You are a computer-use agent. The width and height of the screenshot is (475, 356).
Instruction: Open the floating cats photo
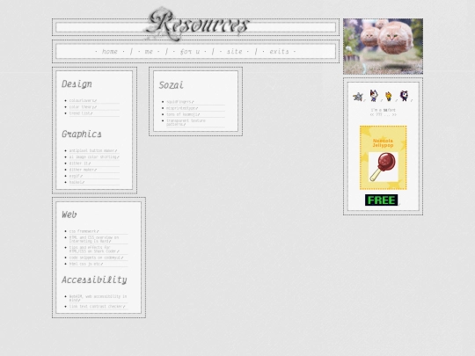tap(383, 47)
